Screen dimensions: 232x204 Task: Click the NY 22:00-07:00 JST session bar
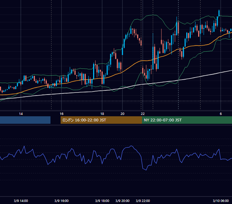tap(187, 120)
